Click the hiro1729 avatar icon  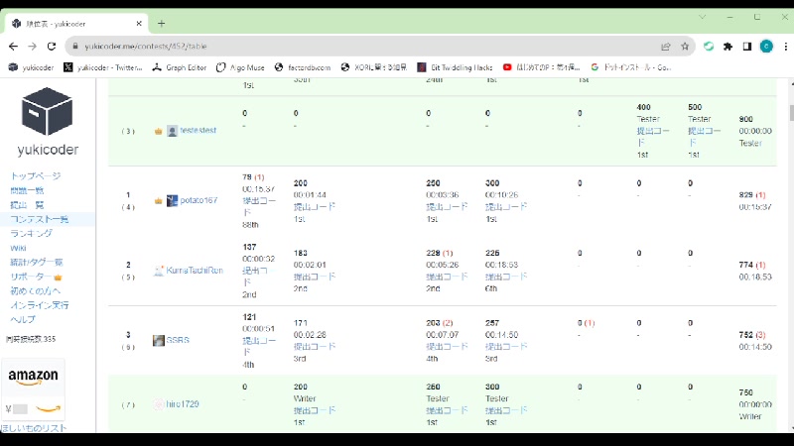click(x=159, y=404)
